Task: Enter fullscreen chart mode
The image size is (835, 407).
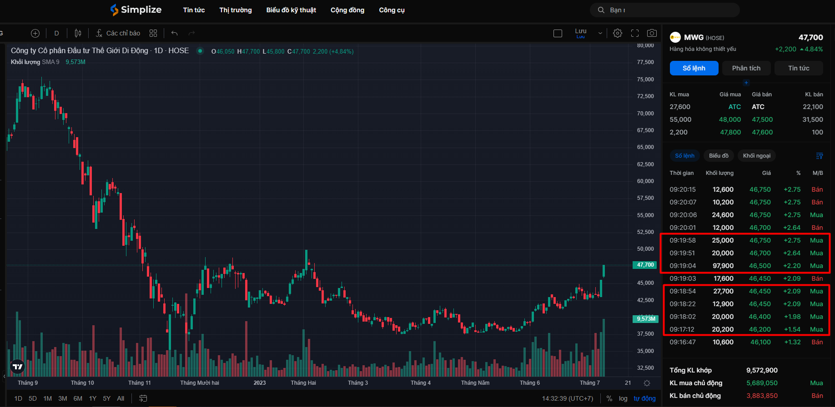Action: point(635,33)
